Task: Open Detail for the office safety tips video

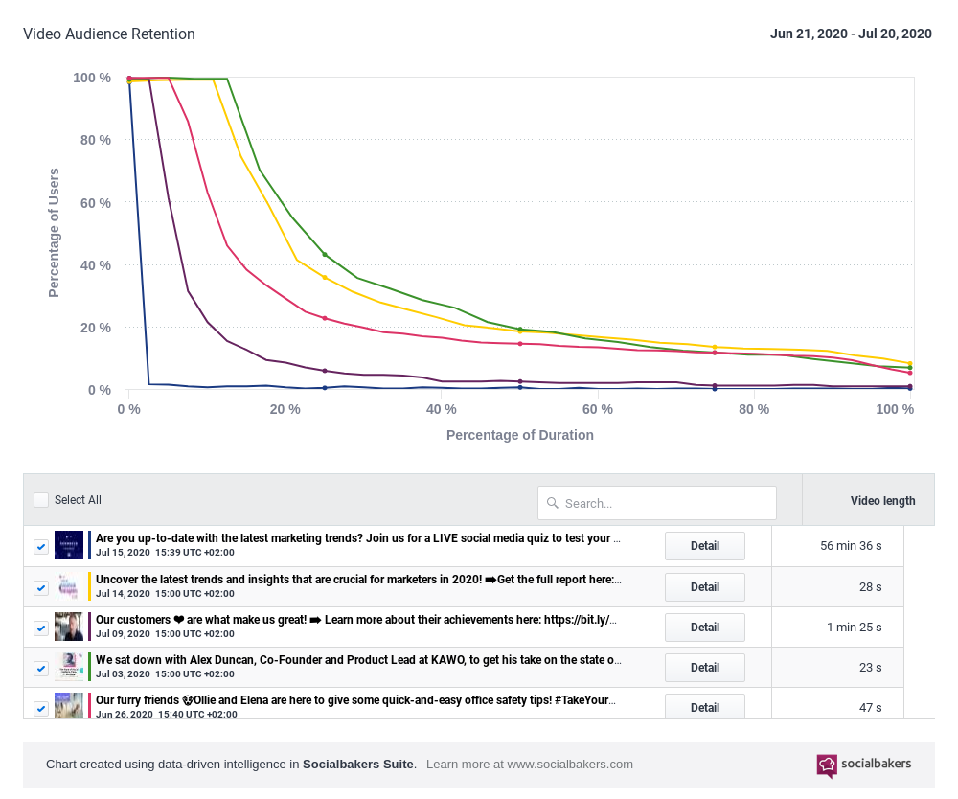Action: pos(704,707)
